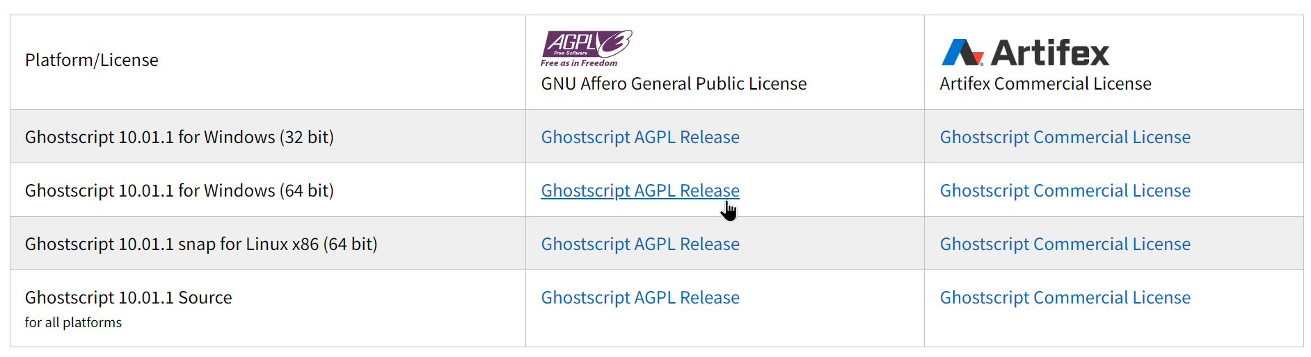The height and width of the screenshot is (357, 1311).
Task: Open Commercial License for Windows 32 bit
Action: pos(1065,137)
